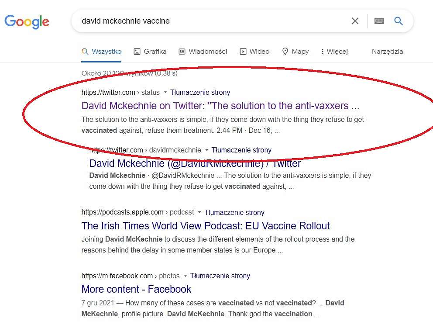Open Irish Times World View Podcast result
The height and width of the screenshot is (332, 433).
pyautogui.click(x=206, y=226)
